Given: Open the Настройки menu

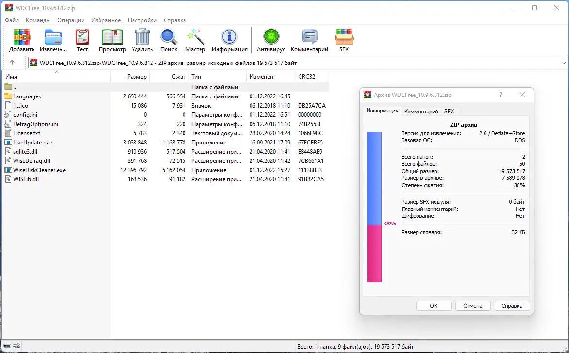Looking at the screenshot, I should (142, 20).
